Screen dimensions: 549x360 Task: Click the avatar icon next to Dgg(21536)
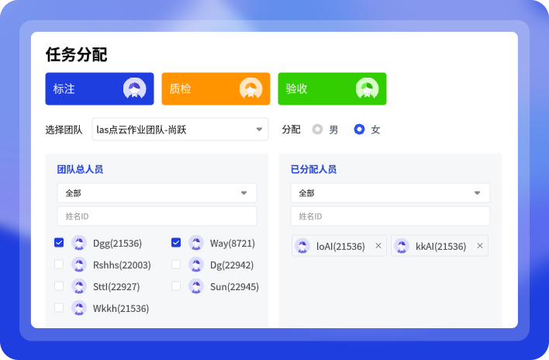(78, 243)
